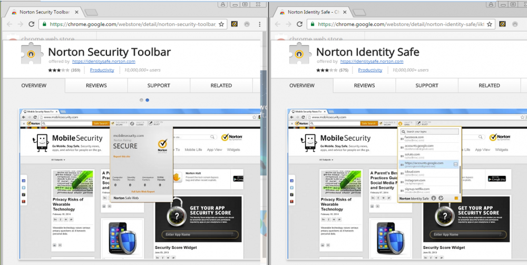This screenshot has width=527, height=265.
Task: Click '10,000,000+ users' text for Identity Safe
Action: tap(411, 70)
